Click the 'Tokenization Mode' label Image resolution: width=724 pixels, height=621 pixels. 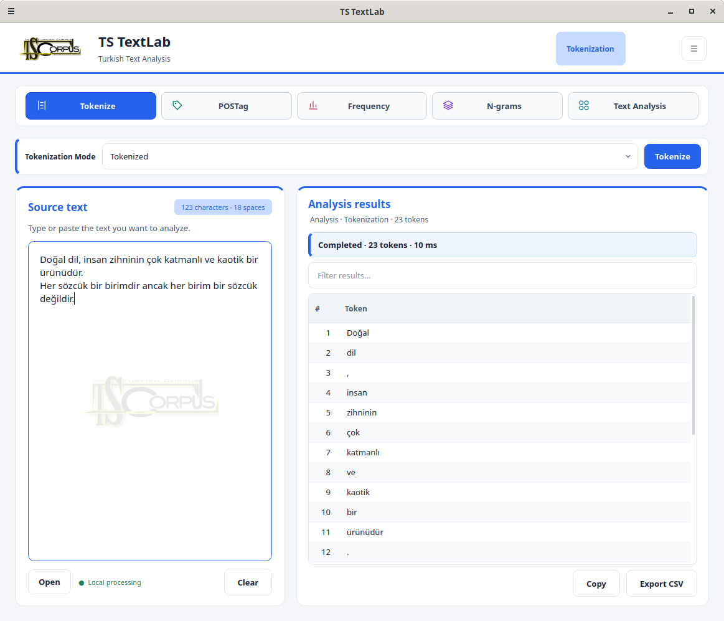pos(60,156)
